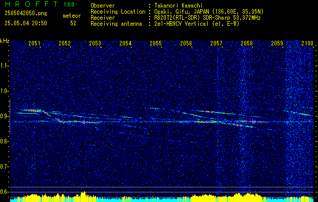Click the 1.1 kHz axis label
This screenshot has width=318, height=202.
point(4,66)
